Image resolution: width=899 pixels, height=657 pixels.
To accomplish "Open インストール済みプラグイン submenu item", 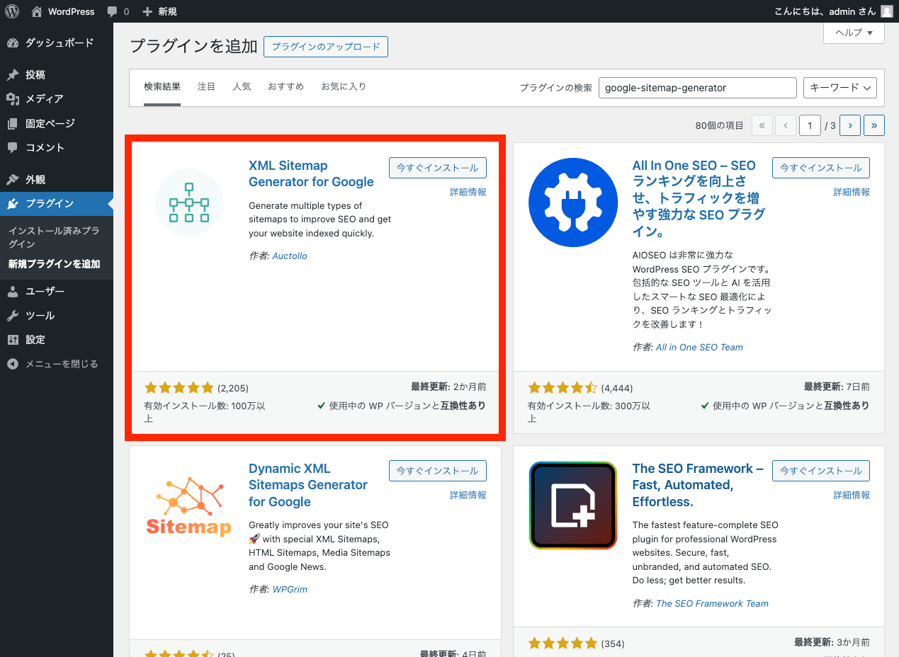I will point(54,237).
